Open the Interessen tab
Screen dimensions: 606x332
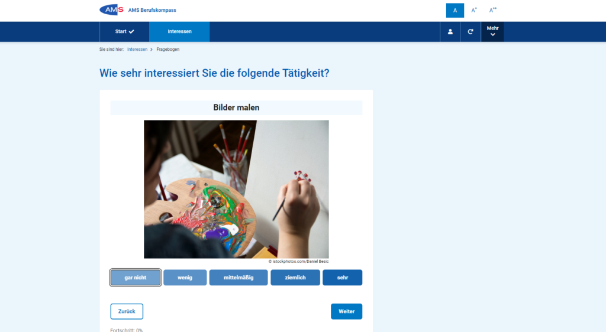(x=179, y=32)
